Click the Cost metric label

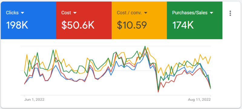(x=66, y=13)
